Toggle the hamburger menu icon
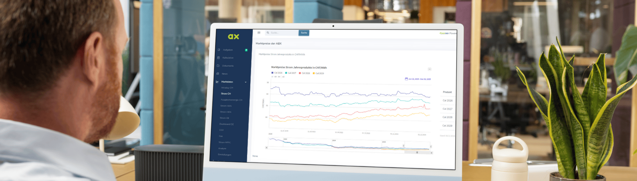Screen dimensions: 637x181 tap(259, 33)
